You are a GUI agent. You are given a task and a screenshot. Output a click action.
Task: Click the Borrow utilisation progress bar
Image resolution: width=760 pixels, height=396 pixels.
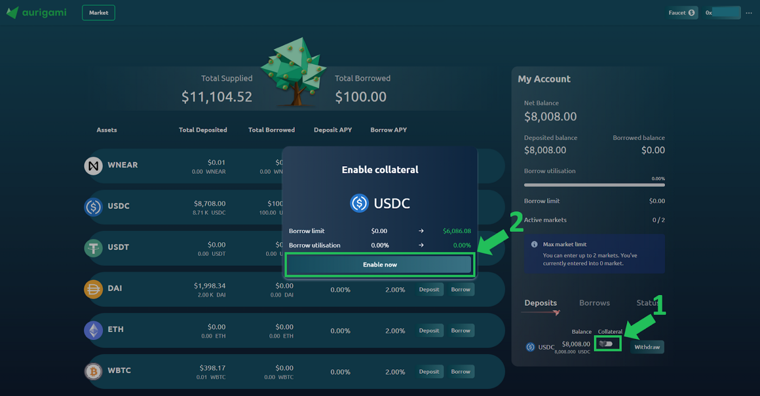coord(594,185)
